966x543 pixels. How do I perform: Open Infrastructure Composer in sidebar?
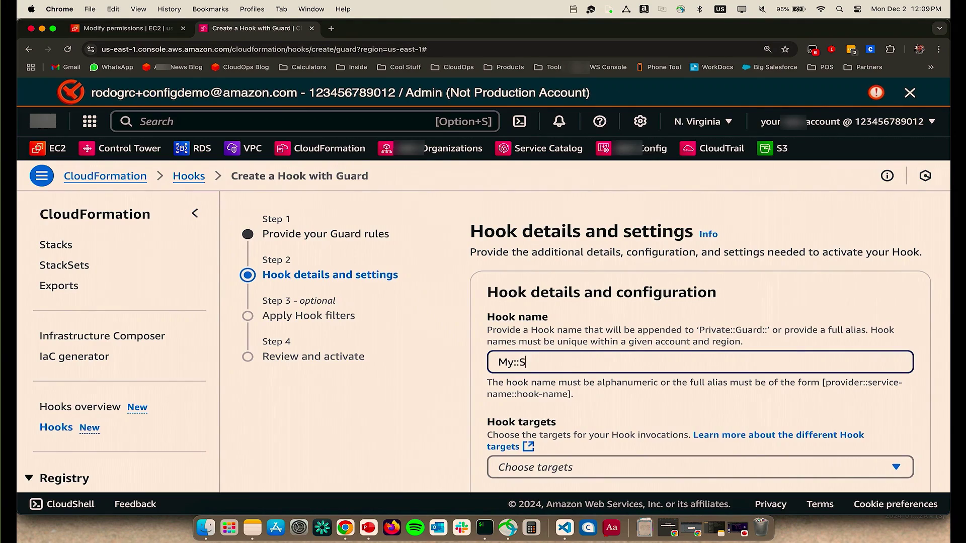pos(102,336)
